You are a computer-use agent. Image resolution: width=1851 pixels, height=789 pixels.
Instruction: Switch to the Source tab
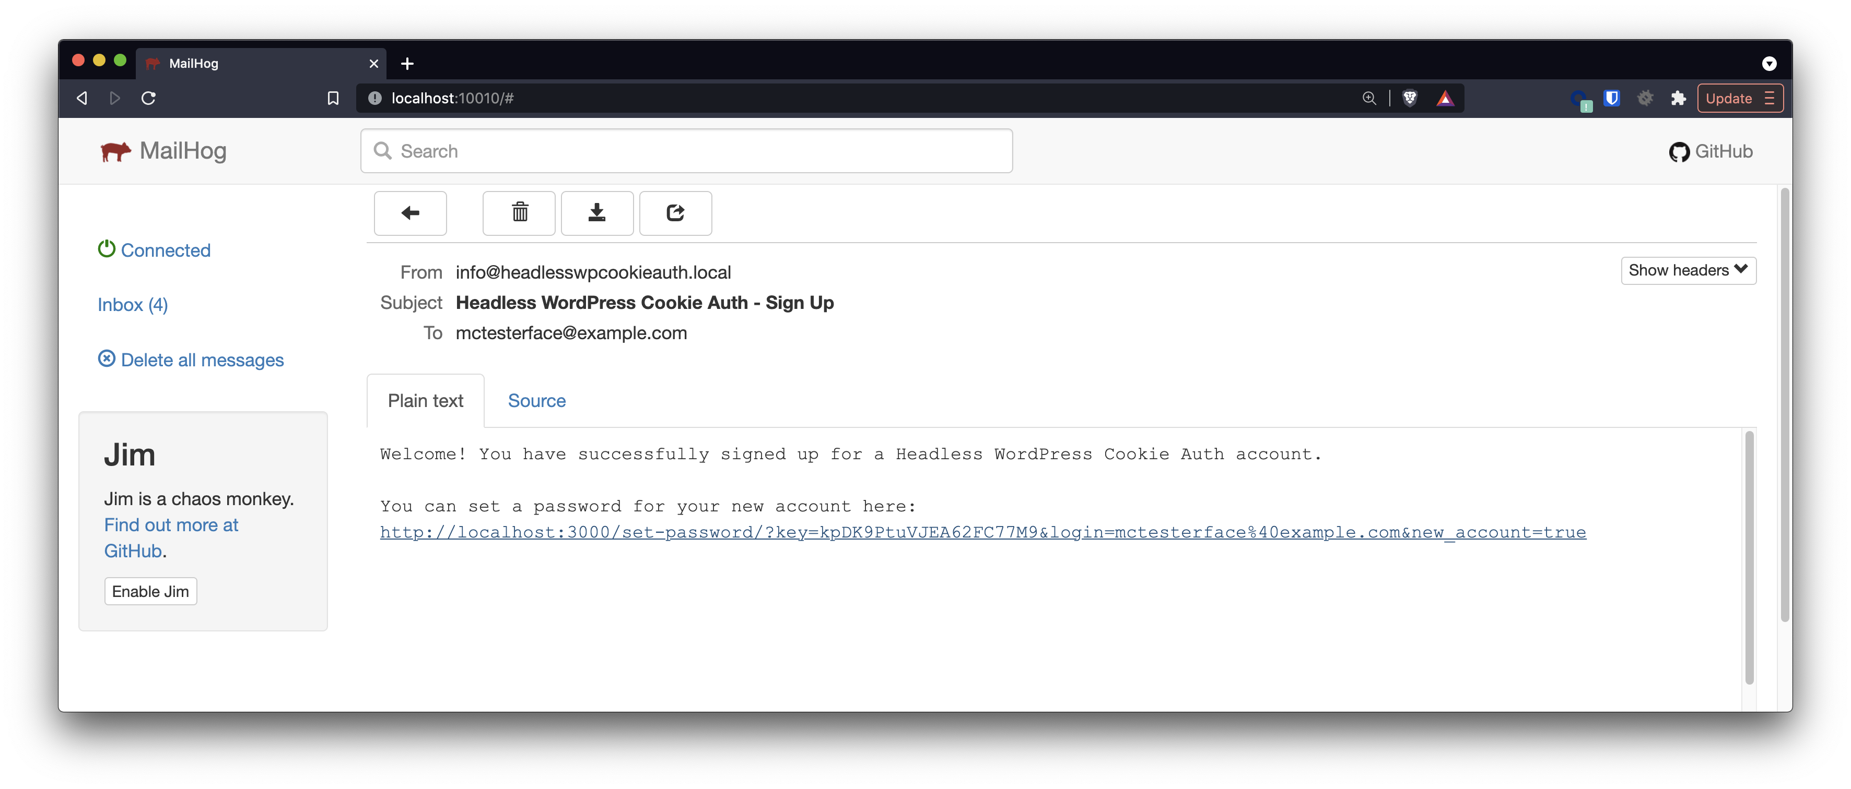[x=537, y=400]
